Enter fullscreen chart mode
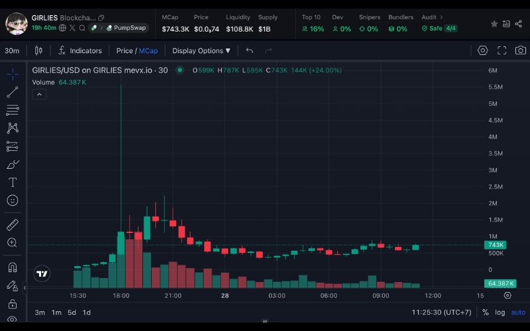This screenshot has height=331, width=530. [502, 50]
